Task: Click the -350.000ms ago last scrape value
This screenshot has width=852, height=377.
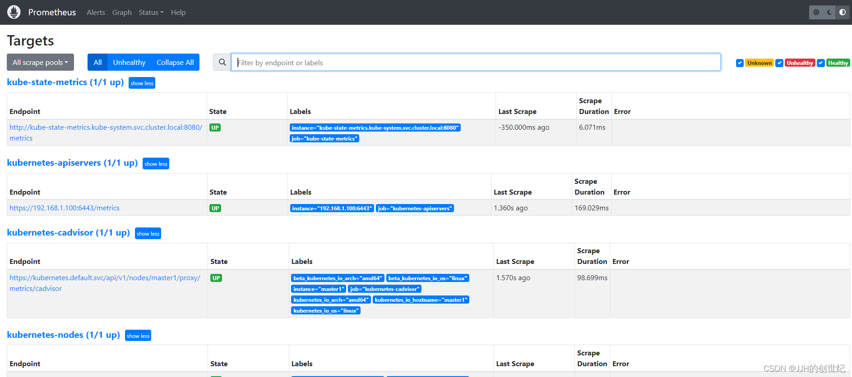Action: pyautogui.click(x=524, y=127)
